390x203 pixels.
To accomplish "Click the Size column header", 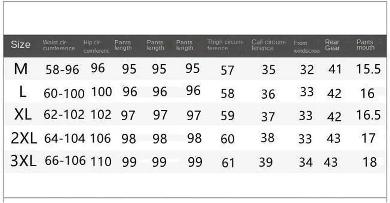I will (x=20, y=45).
